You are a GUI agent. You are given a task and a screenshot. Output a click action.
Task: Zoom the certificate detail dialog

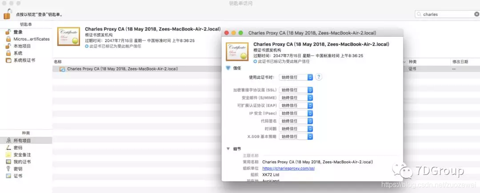[x=240, y=33]
